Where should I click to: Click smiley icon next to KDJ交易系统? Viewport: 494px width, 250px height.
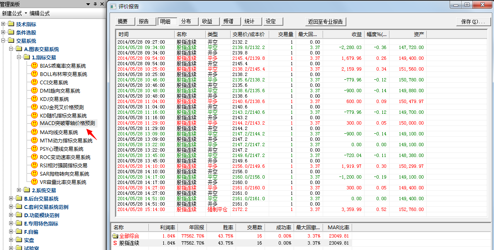[34, 99]
